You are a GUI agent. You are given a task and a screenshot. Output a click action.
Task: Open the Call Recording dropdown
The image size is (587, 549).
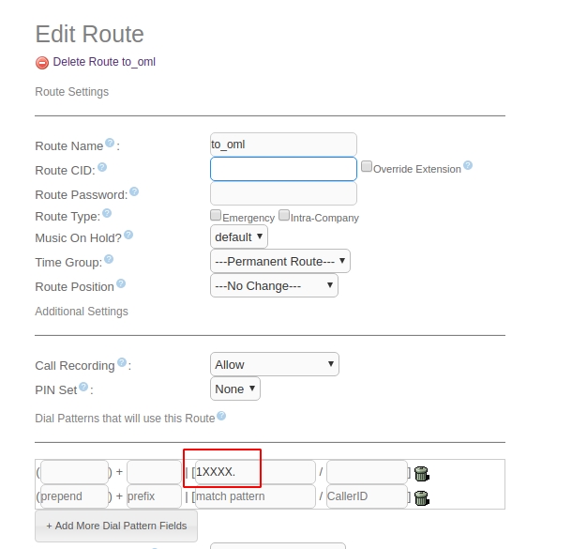point(274,364)
